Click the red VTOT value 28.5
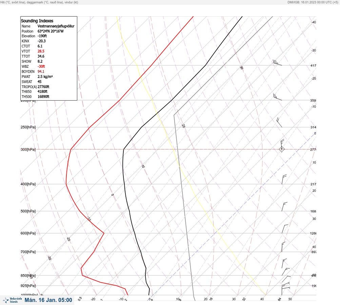The width and height of the screenshot is (340, 305). point(41,51)
